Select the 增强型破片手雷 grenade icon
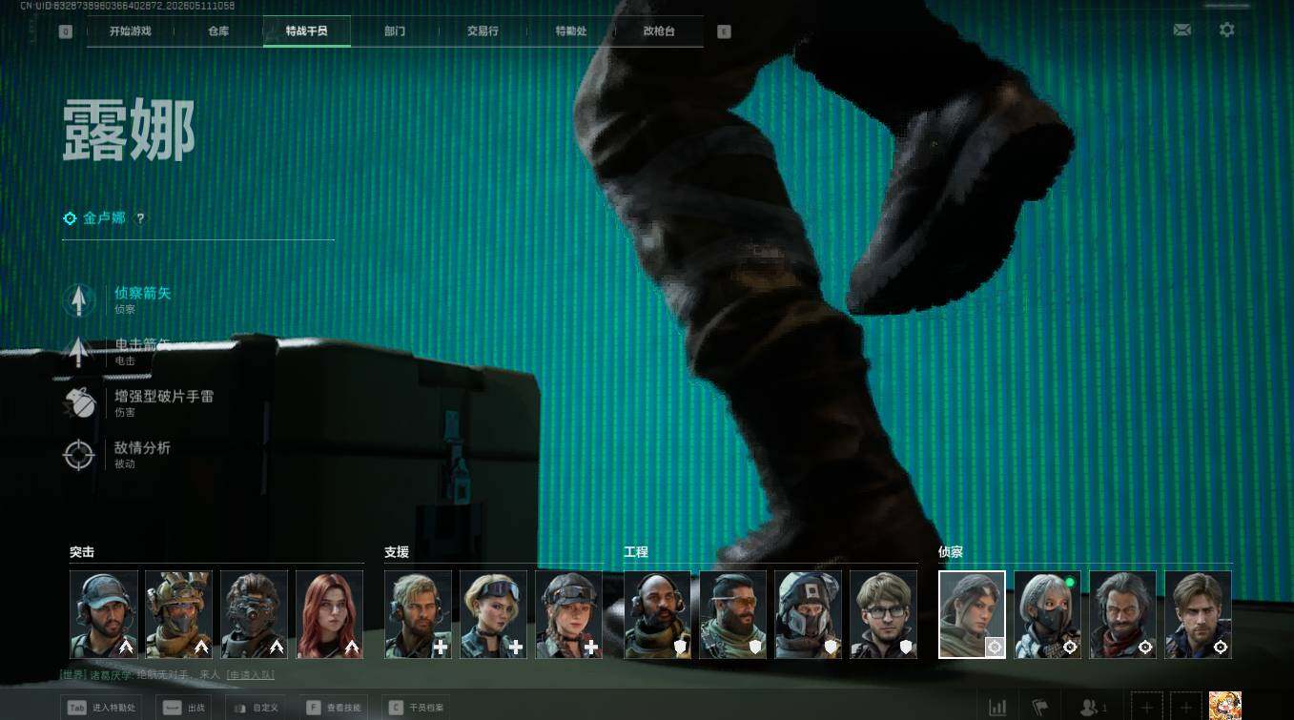1294x720 pixels. [x=79, y=403]
